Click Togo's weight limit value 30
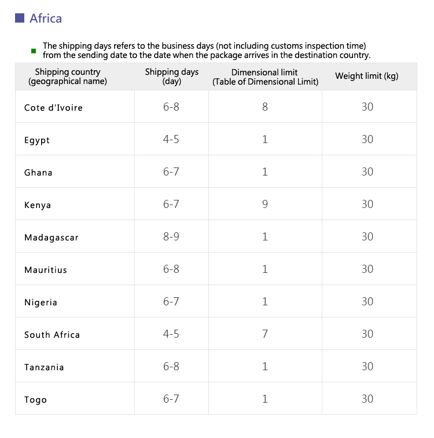Viewport: 434px width, 438px height. pyautogui.click(x=367, y=399)
